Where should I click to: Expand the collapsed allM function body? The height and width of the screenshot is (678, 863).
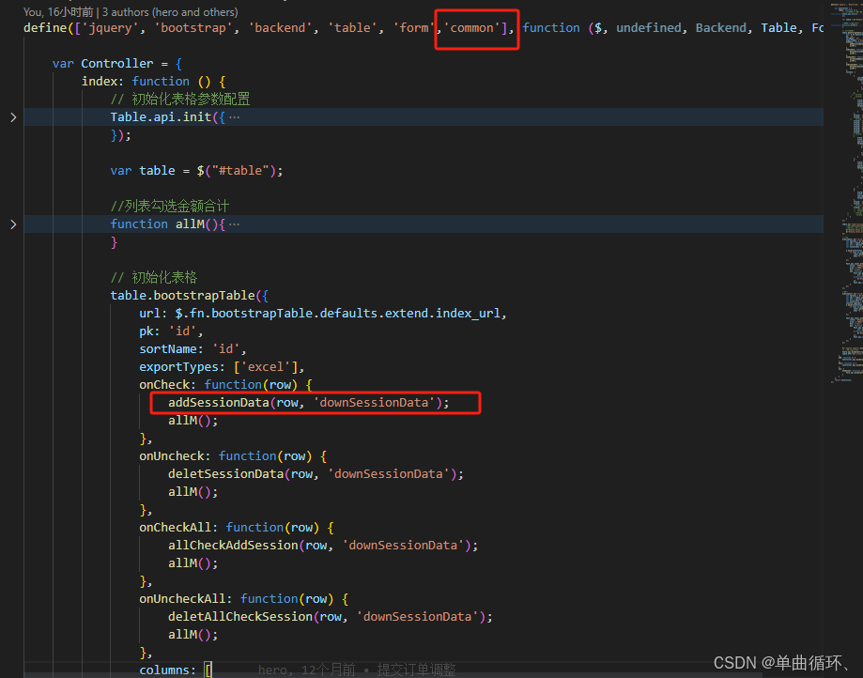(x=13, y=223)
